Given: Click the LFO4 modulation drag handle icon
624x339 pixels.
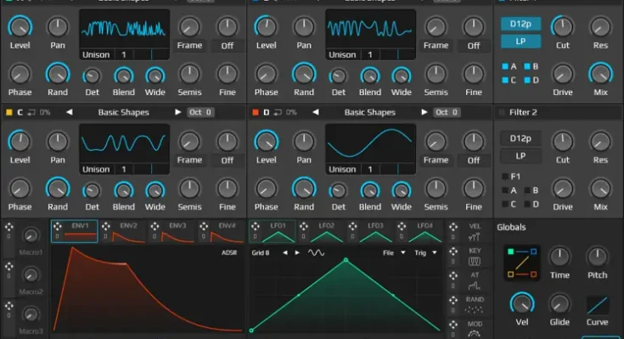Looking at the screenshot, I should pyautogui.click(x=402, y=226).
